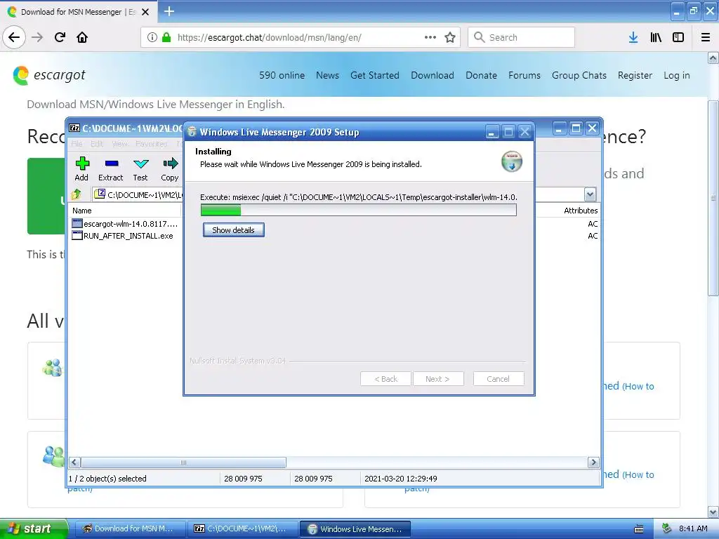Open page actions three-dots menu

click(x=430, y=37)
